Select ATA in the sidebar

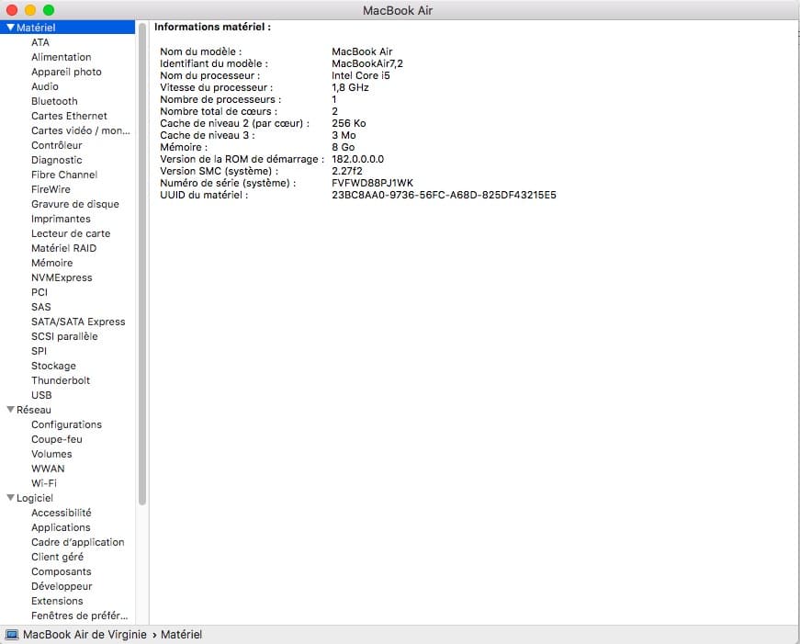coord(40,42)
